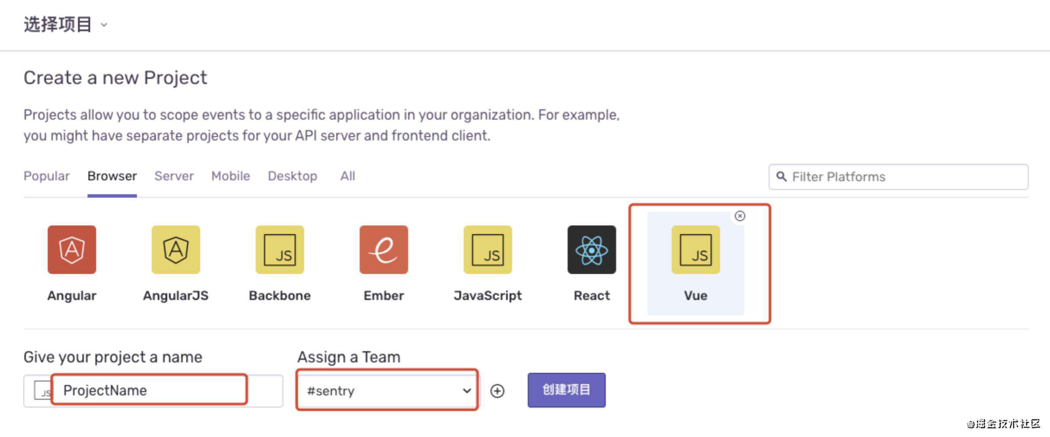Switch to the Mobile tab
The height and width of the screenshot is (437, 1050).
click(230, 176)
